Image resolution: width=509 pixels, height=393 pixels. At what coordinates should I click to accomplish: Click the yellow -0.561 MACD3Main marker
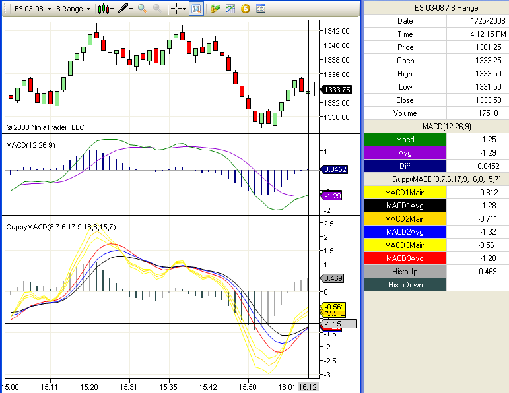333,307
